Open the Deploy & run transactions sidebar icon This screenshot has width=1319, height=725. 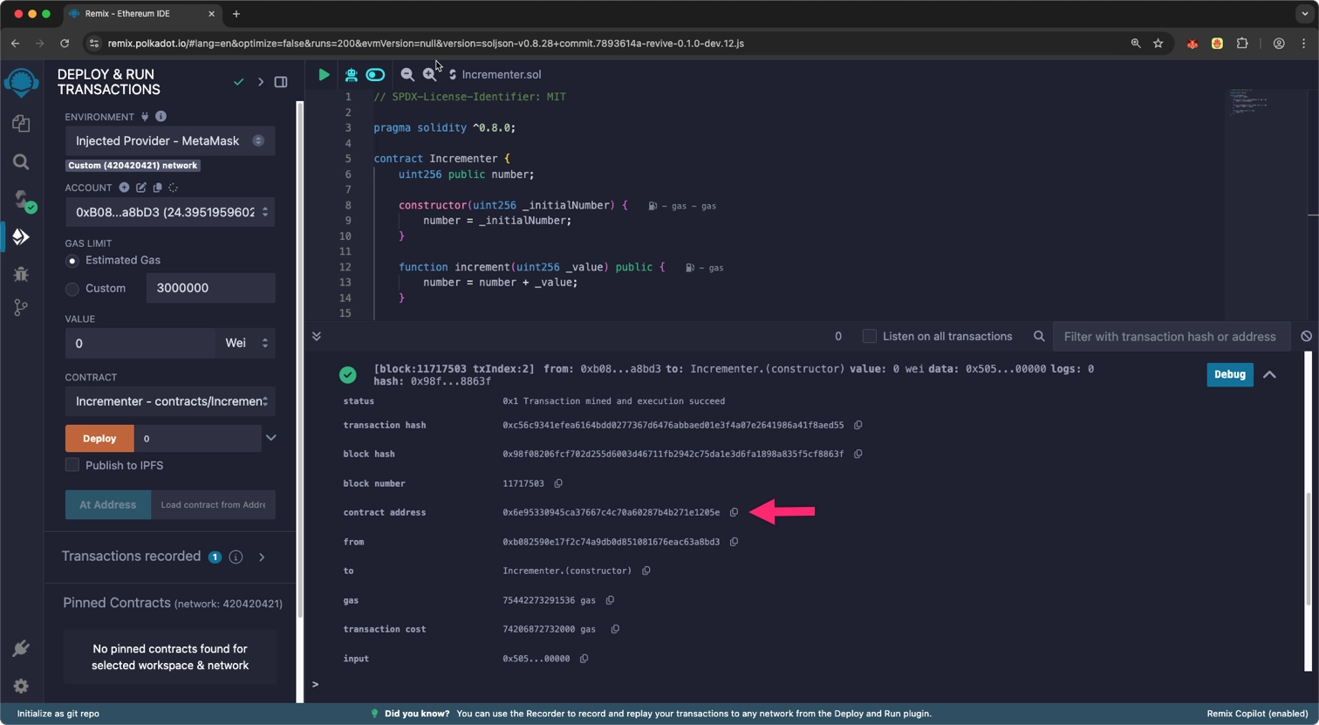21,236
